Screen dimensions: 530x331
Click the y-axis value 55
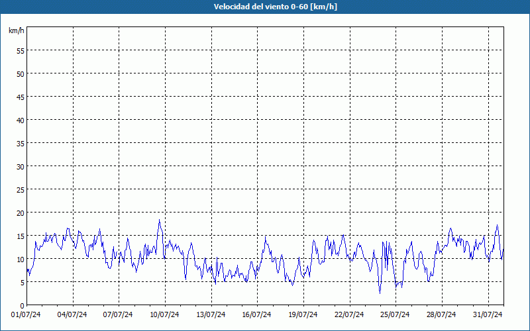click(x=21, y=51)
